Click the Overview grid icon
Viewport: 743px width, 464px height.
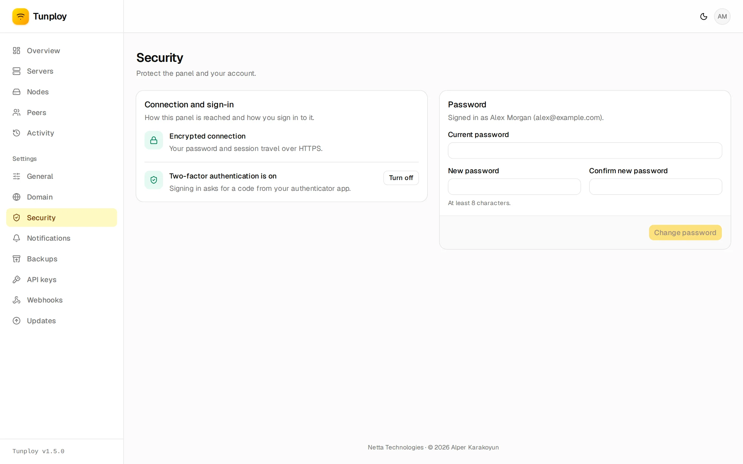pyautogui.click(x=16, y=50)
